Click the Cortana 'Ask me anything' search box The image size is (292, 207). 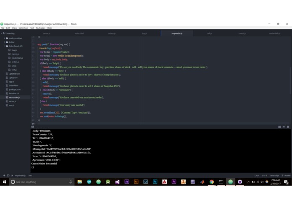pyautogui.click(x=42, y=182)
